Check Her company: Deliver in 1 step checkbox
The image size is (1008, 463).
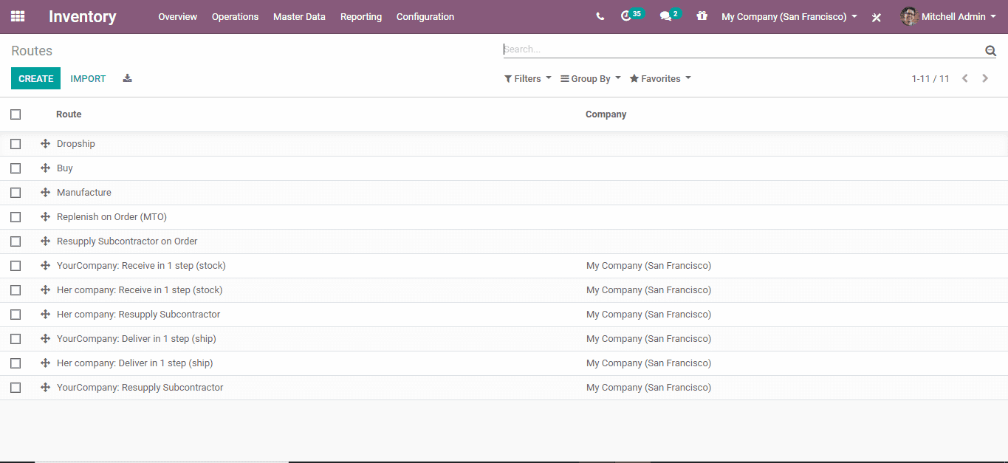pos(16,363)
